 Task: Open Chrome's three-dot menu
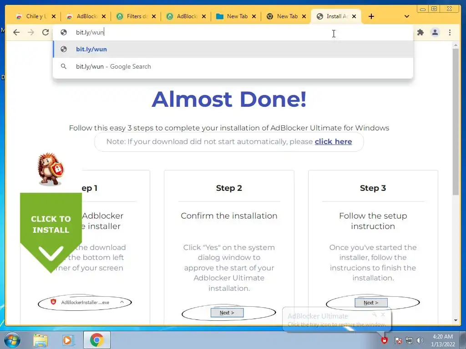[x=450, y=32]
